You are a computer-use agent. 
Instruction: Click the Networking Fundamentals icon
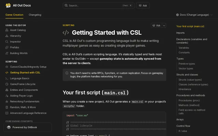tap(7, 101)
